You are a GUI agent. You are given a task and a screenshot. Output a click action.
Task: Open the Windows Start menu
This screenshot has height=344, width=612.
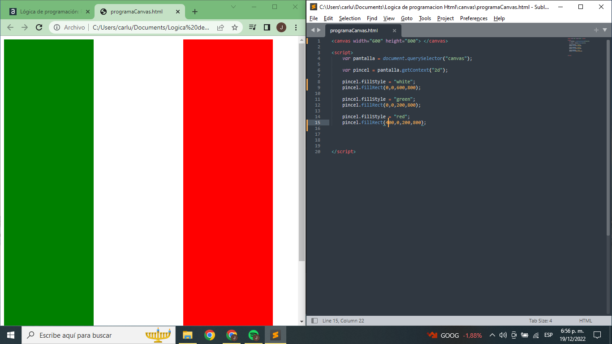click(11, 335)
